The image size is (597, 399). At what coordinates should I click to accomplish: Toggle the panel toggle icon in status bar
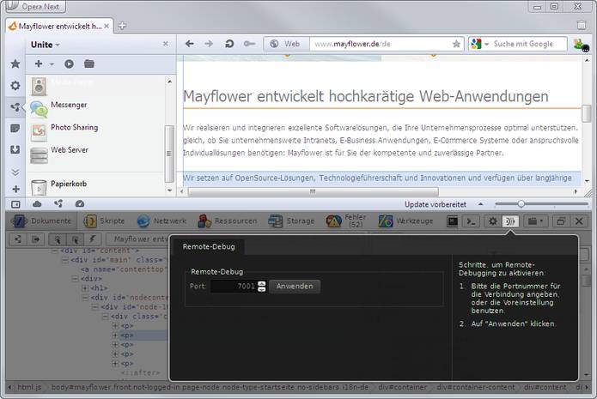click(x=15, y=204)
